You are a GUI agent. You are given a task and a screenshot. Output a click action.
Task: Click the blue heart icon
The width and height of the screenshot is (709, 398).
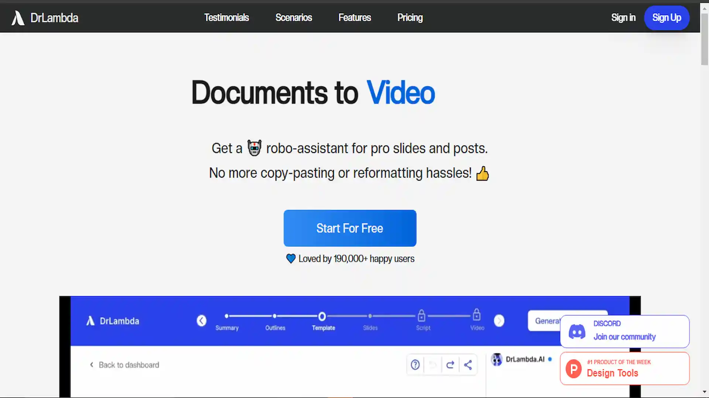pyautogui.click(x=291, y=259)
